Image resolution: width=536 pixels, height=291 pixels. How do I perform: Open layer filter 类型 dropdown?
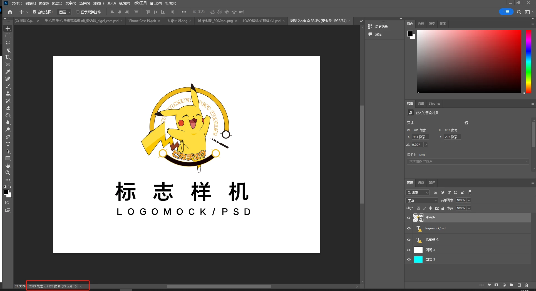tap(418, 192)
